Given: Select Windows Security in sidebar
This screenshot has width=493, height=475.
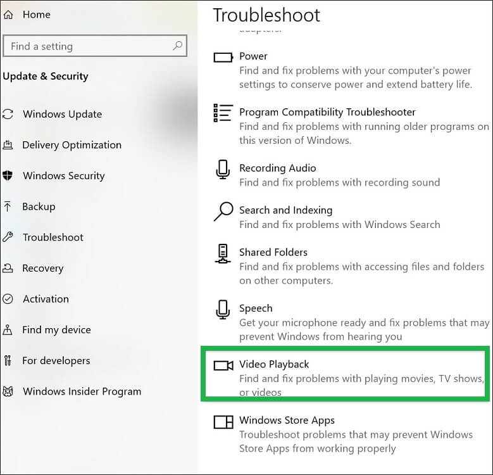Looking at the screenshot, I should [x=64, y=175].
